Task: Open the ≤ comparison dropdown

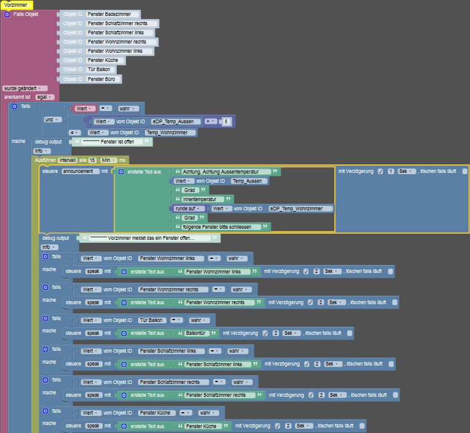Action: pos(74,132)
